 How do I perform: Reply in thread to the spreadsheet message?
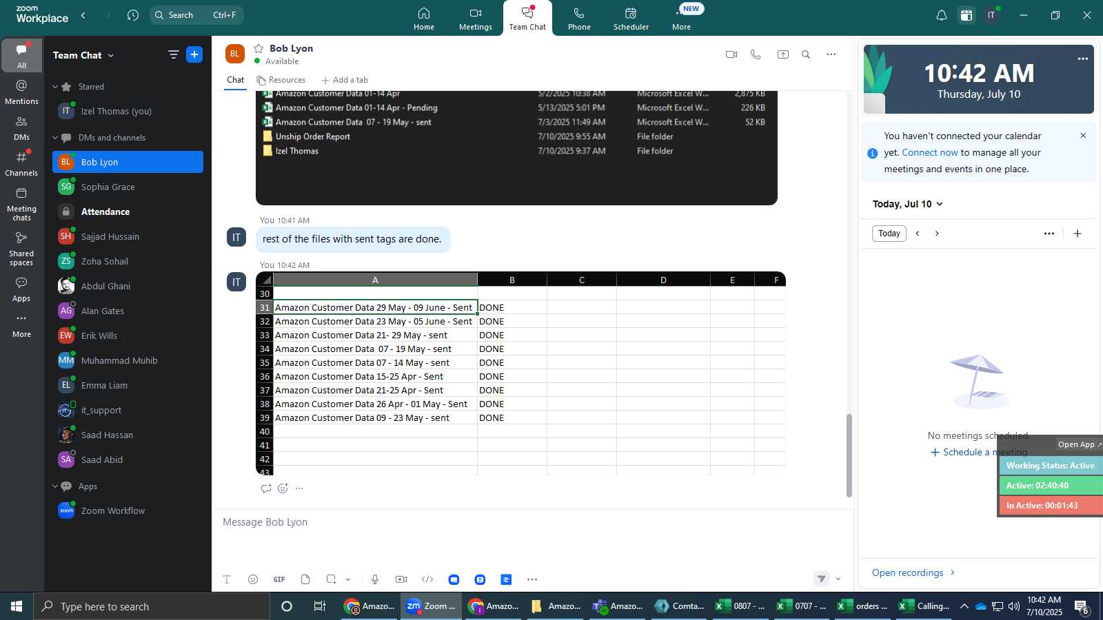[x=266, y=488]
